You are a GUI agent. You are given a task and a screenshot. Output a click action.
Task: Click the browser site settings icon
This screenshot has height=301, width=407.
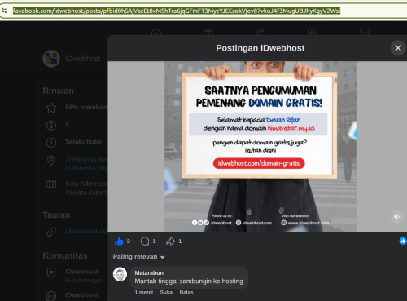click(x=4, y=11)
